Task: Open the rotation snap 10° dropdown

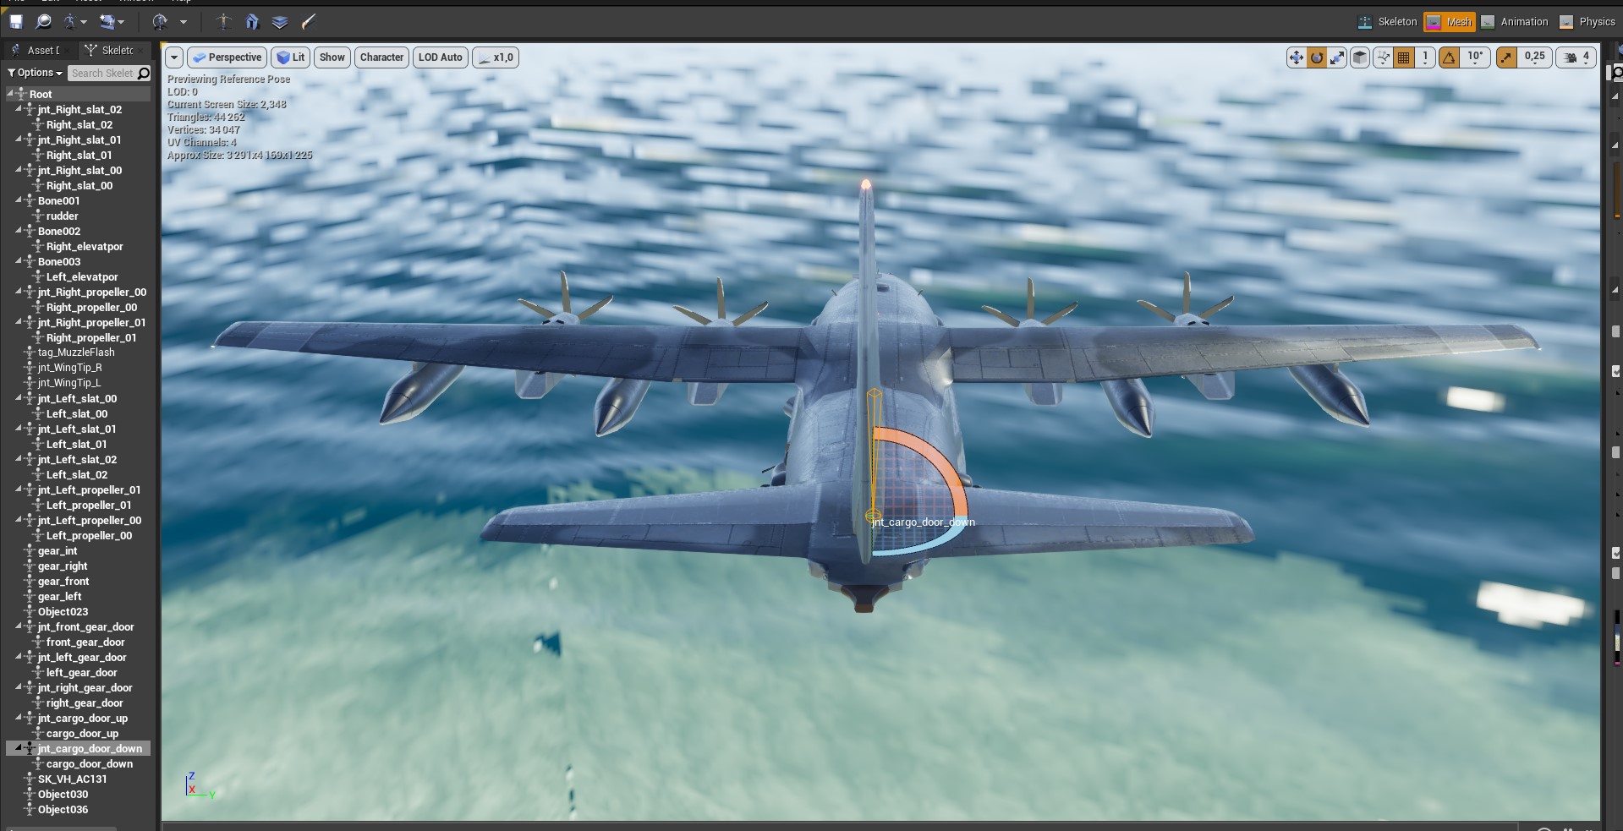Action: [1475, 57]
